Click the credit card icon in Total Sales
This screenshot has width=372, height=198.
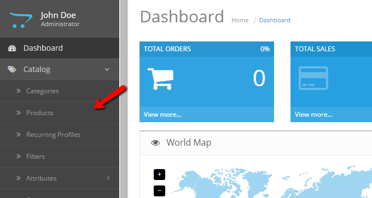[x=313, y=78]
